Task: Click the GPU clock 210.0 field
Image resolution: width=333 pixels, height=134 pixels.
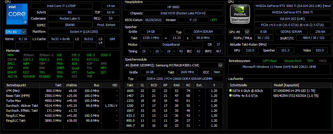Action: coord(250,50)
